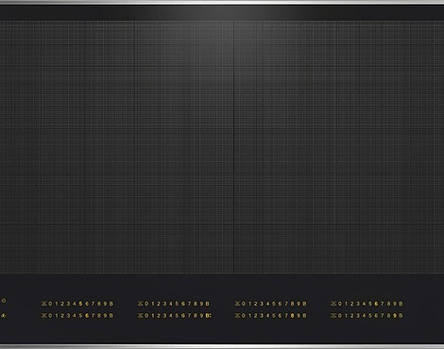Set top-left scale to level 0
This screenshot has width=444, height=349.
point(50,304)
